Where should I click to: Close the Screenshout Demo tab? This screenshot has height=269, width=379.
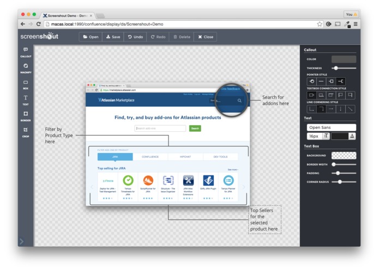[91, 16]
